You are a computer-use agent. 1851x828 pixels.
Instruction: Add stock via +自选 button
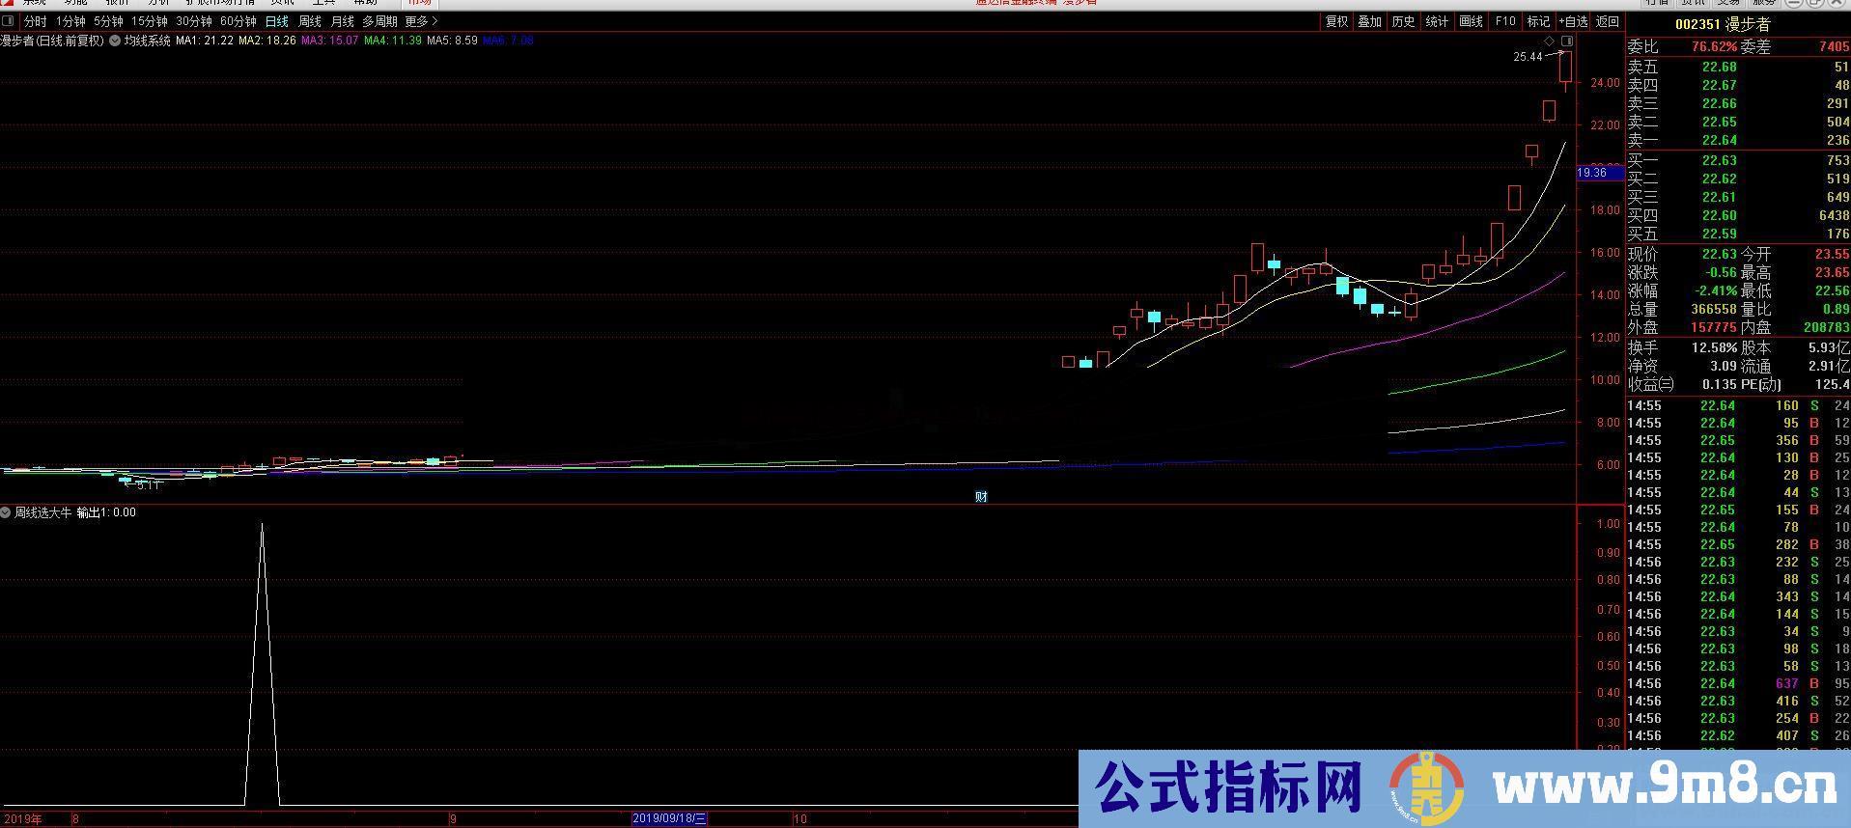[1573, 21]
